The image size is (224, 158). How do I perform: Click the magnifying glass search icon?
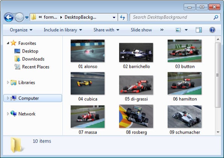(x=216, y=17)
